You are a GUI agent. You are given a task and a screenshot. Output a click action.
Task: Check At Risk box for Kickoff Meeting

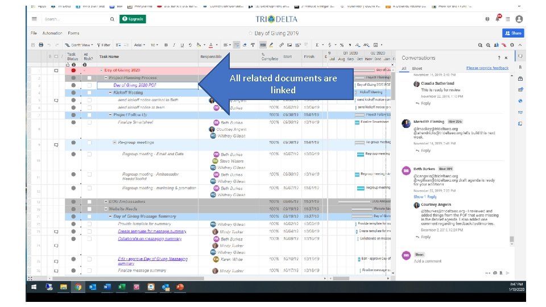click(x=89, y=93)
